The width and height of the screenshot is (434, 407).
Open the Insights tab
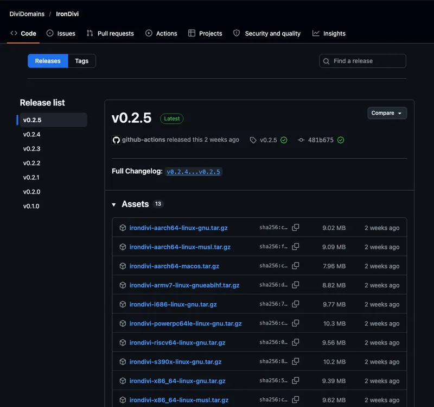coord(329,33)
